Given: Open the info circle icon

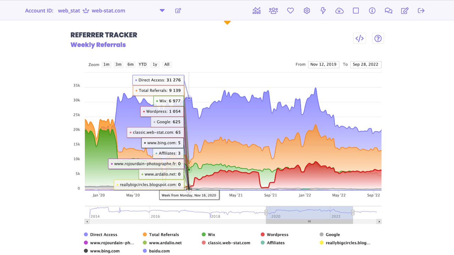Looking at the screenshot, I should (372, 11).
